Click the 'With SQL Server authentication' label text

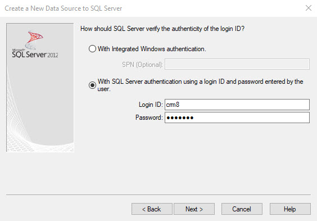click(200, 85)
